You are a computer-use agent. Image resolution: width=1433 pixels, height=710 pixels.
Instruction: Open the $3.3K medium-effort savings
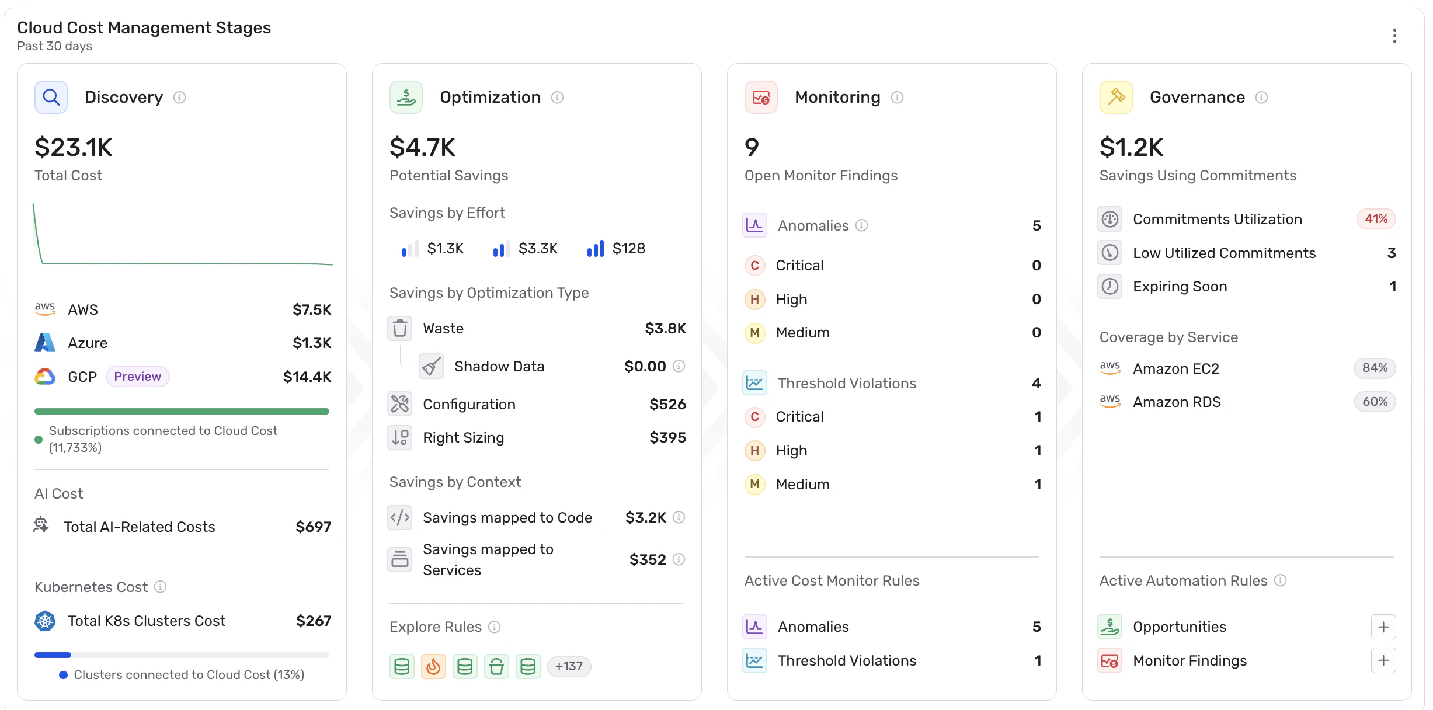526,249
